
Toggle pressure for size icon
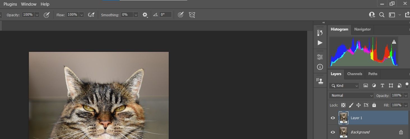click(181, 15)
